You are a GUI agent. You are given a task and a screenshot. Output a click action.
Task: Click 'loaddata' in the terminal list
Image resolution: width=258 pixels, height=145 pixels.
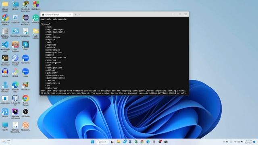[x=50, y=47]
